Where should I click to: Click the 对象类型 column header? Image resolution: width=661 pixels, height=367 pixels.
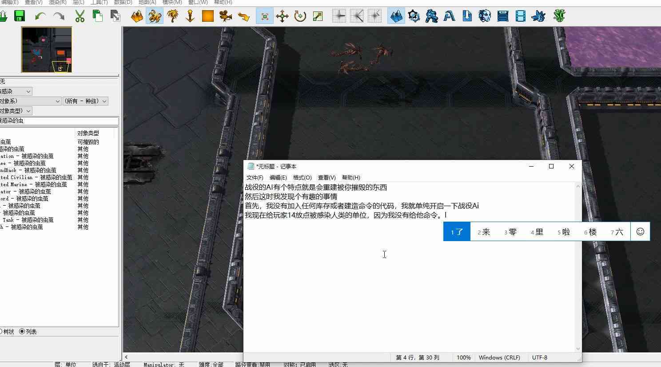pyautogui.click(x=94, y=133)
